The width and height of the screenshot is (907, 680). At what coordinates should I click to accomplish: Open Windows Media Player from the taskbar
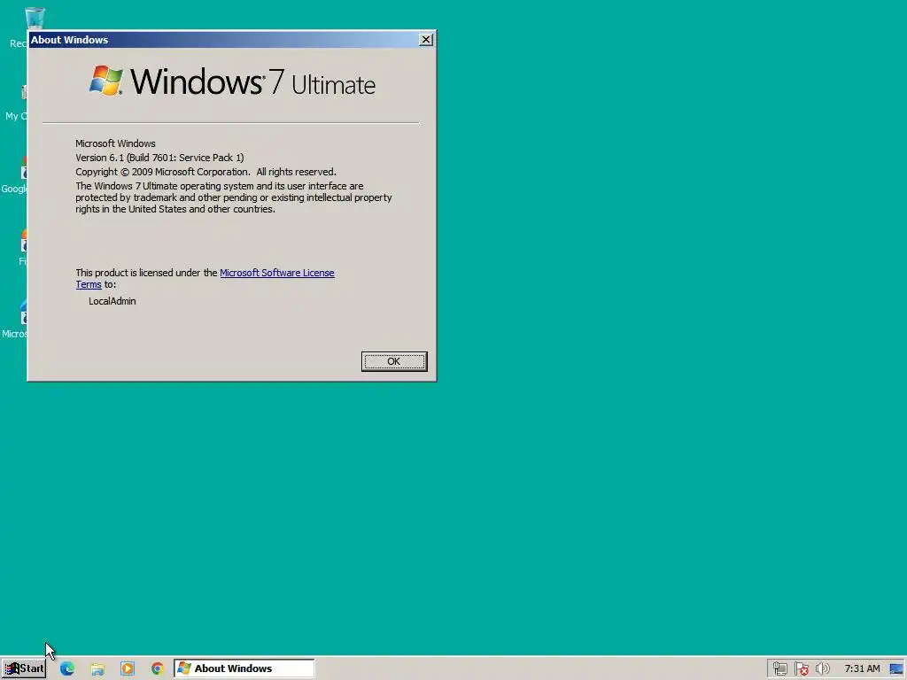[x=128, y=668]
